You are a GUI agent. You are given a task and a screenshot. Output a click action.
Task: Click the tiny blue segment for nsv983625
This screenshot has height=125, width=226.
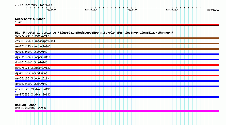(x=15, y=92)
